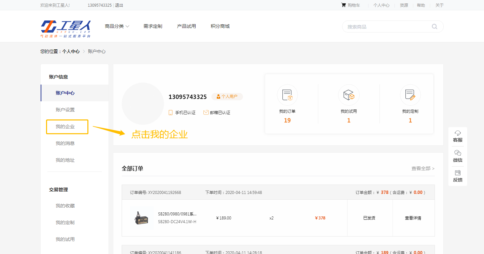The width and height of the screenshot is (484, 254).
Task: Click the 工星人 logo
Action: tap(66, 29)
